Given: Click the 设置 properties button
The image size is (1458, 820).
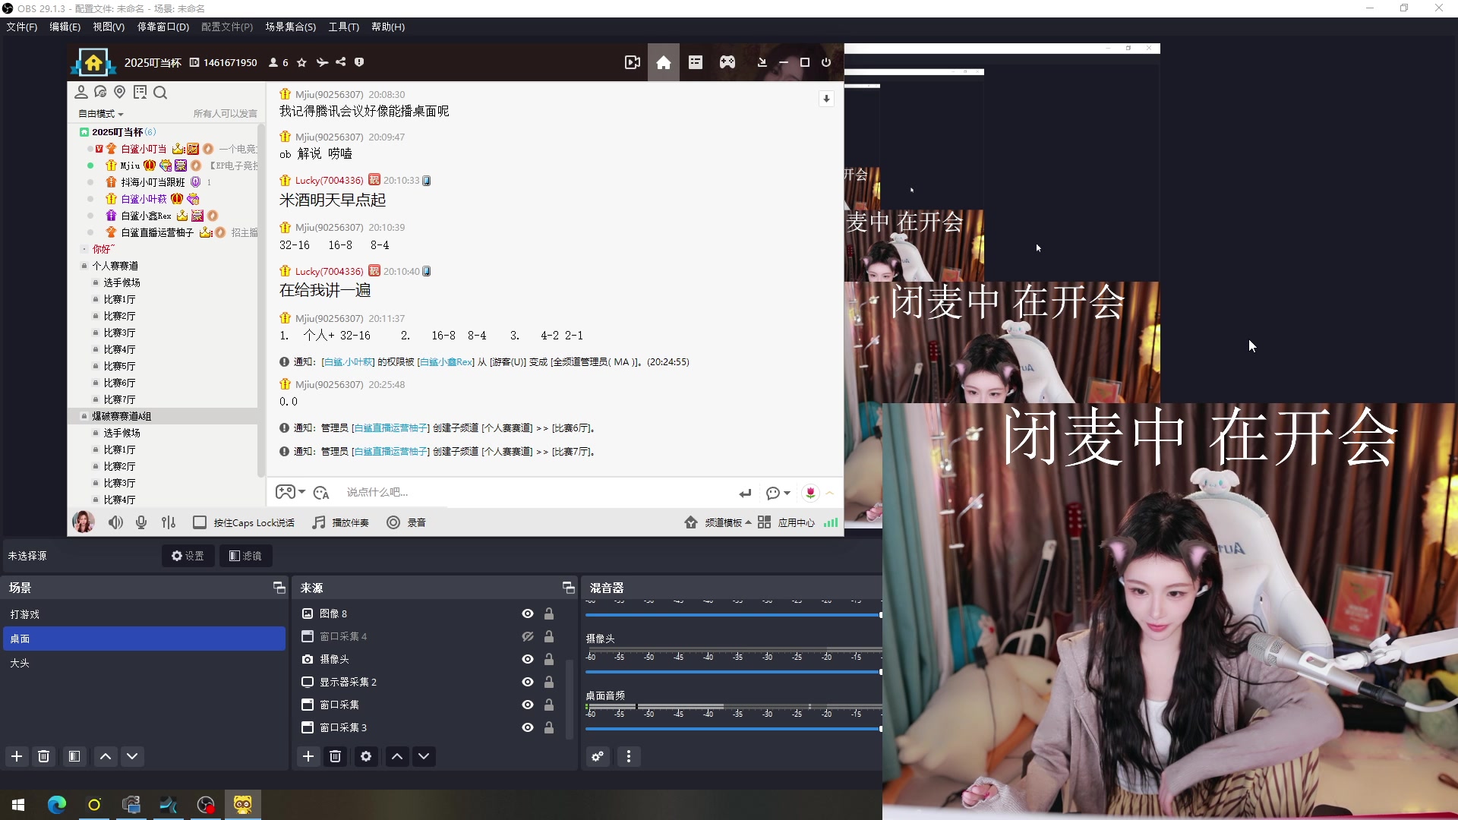Looking at the screenshot, I should [188, 556].
